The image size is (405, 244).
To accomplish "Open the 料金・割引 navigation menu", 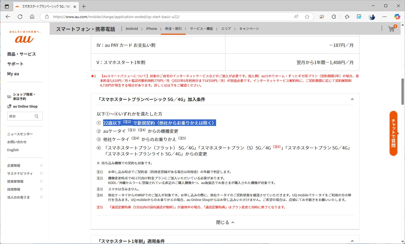I will point(173,28).
